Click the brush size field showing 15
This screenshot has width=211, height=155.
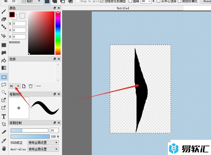[54, 130]
